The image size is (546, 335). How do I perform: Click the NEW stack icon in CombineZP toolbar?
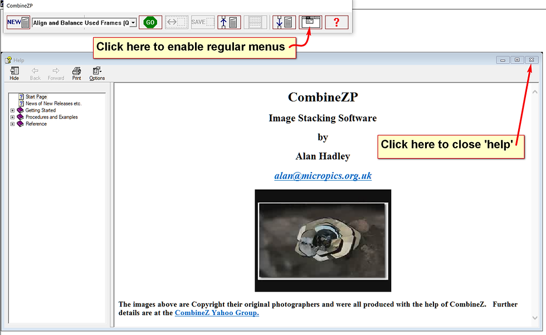click(x=18, y=22)
